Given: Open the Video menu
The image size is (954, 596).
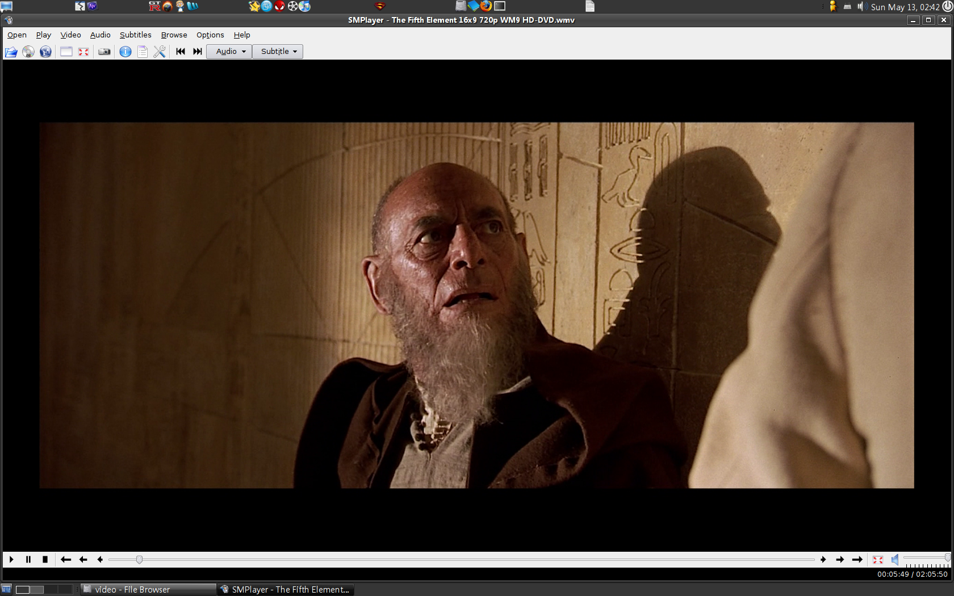Looking at the screenshot, I should tap(71, 35).
